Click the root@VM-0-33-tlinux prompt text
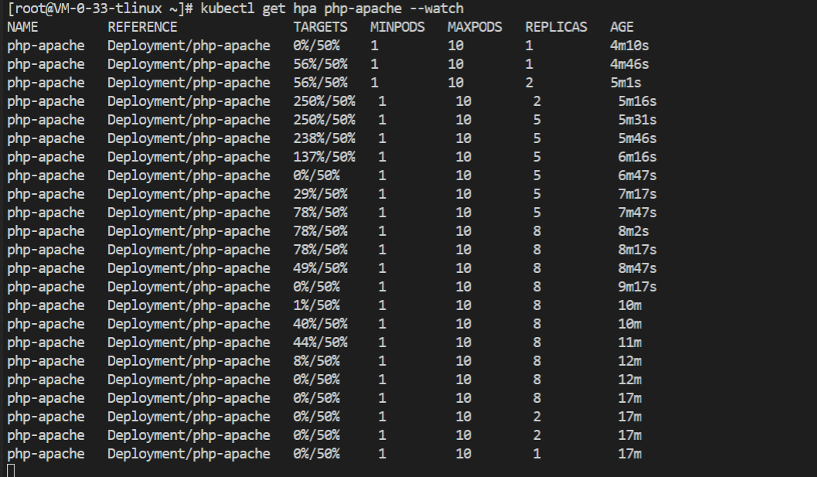Screen dimensions: 817x477 coord(91,9)
